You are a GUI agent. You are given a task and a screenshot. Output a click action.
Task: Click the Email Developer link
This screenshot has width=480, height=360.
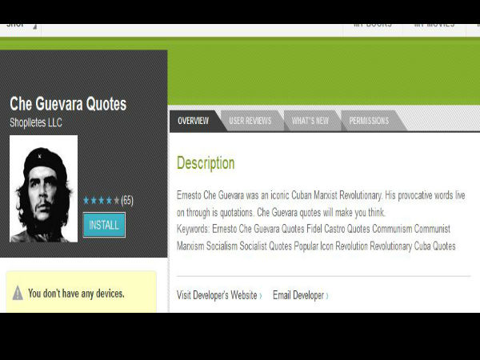tap(301, 295)
